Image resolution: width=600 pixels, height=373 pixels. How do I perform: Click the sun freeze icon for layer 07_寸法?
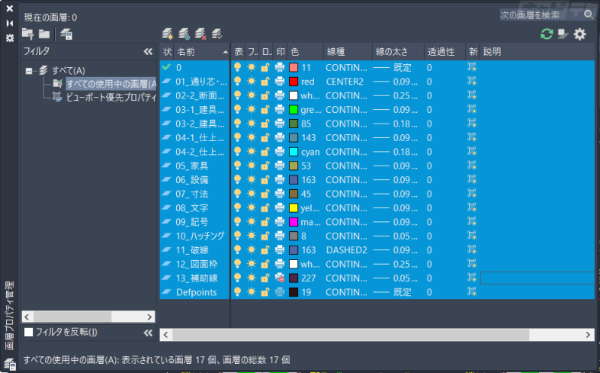pyautogui.click(x=252, y=194)
